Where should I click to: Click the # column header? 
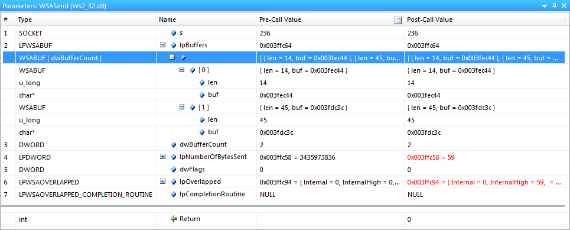9,20
